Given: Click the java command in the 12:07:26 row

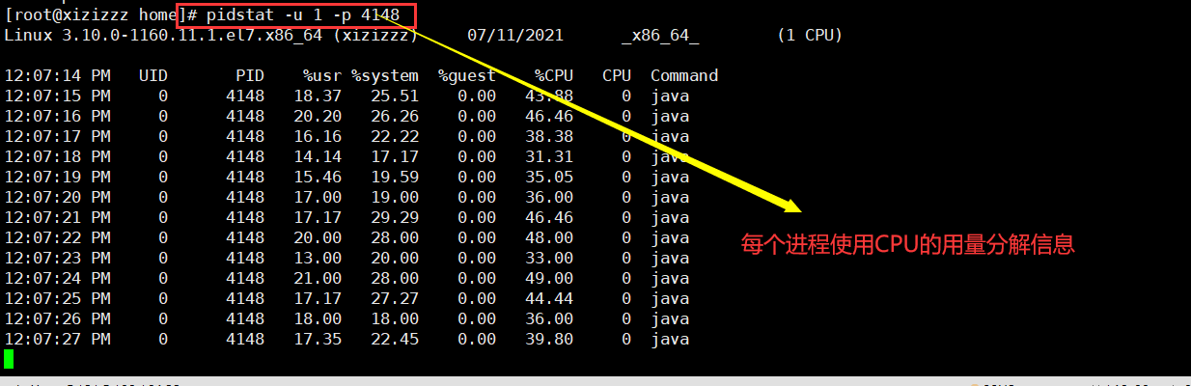Looking at the screenshot, I should click(670, 318).
